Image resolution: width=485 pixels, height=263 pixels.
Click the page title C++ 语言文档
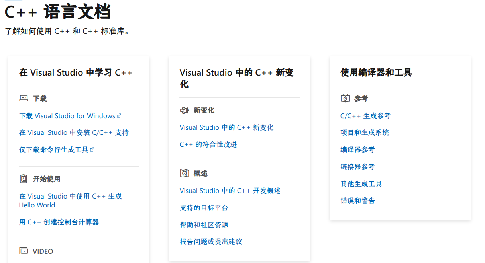point(57,12)
